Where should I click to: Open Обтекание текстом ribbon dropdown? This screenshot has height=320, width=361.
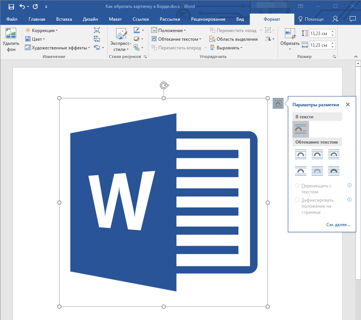[x=176, y=39]
